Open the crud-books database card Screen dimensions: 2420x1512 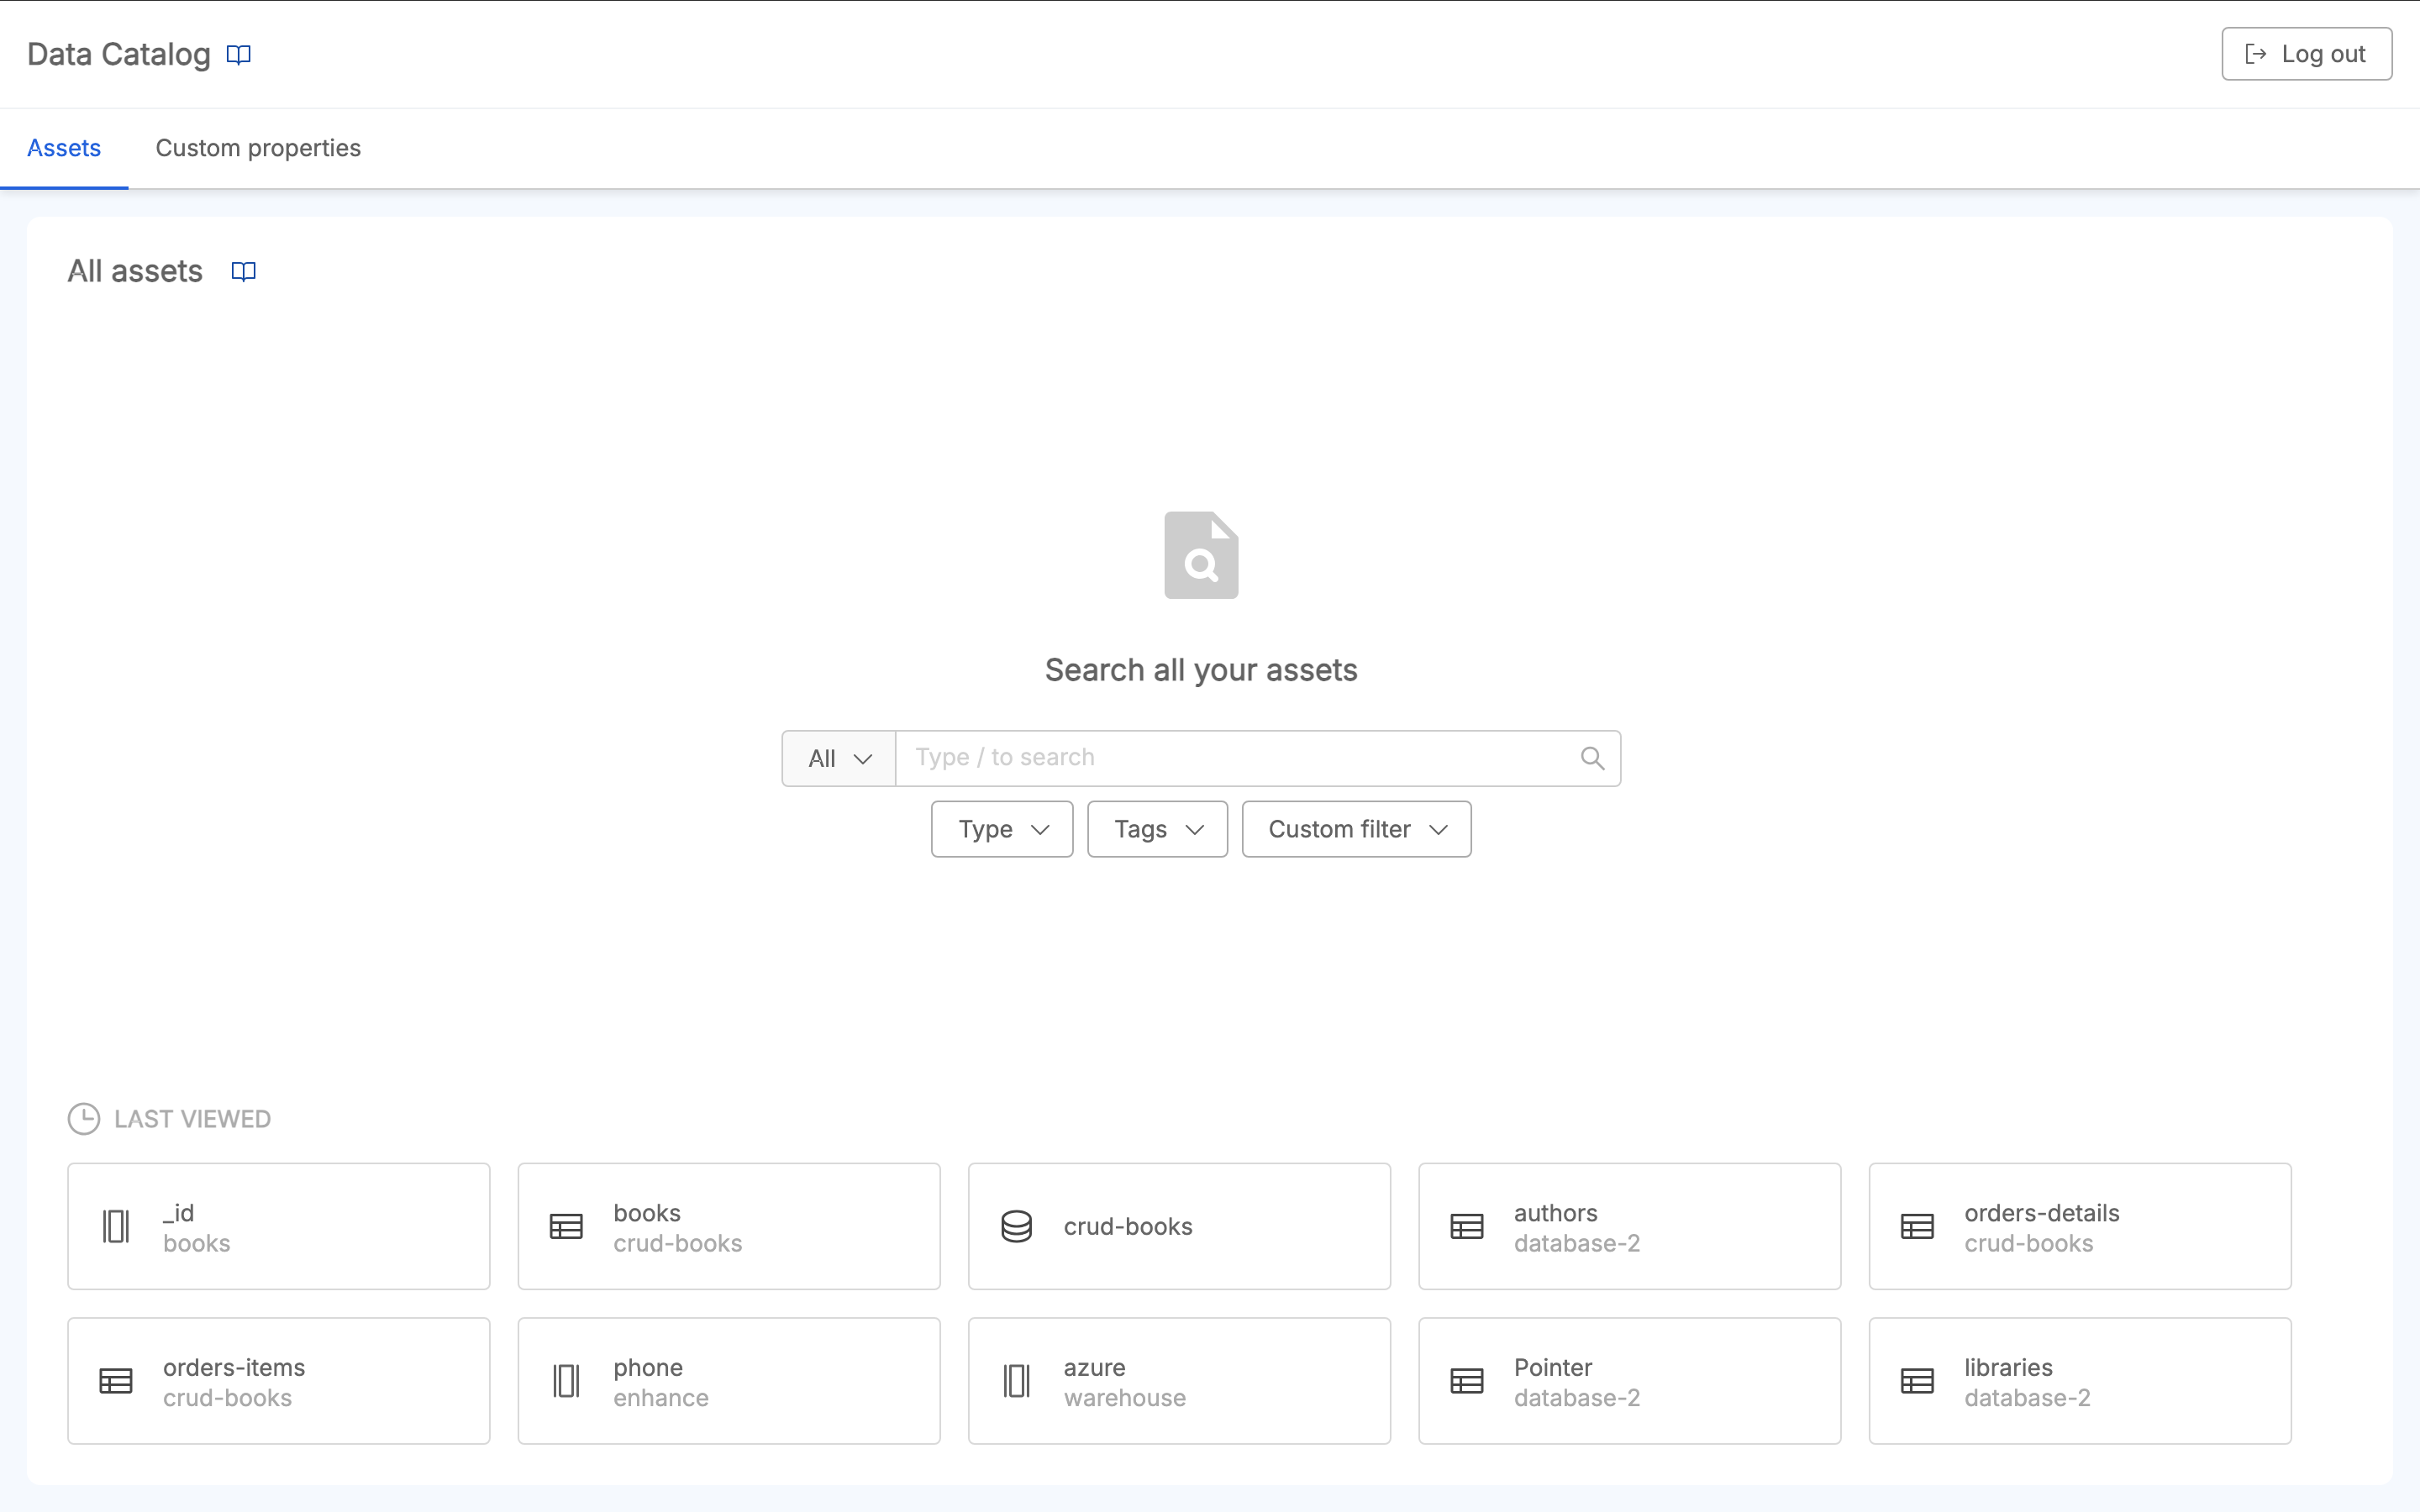[1179, 1226]
